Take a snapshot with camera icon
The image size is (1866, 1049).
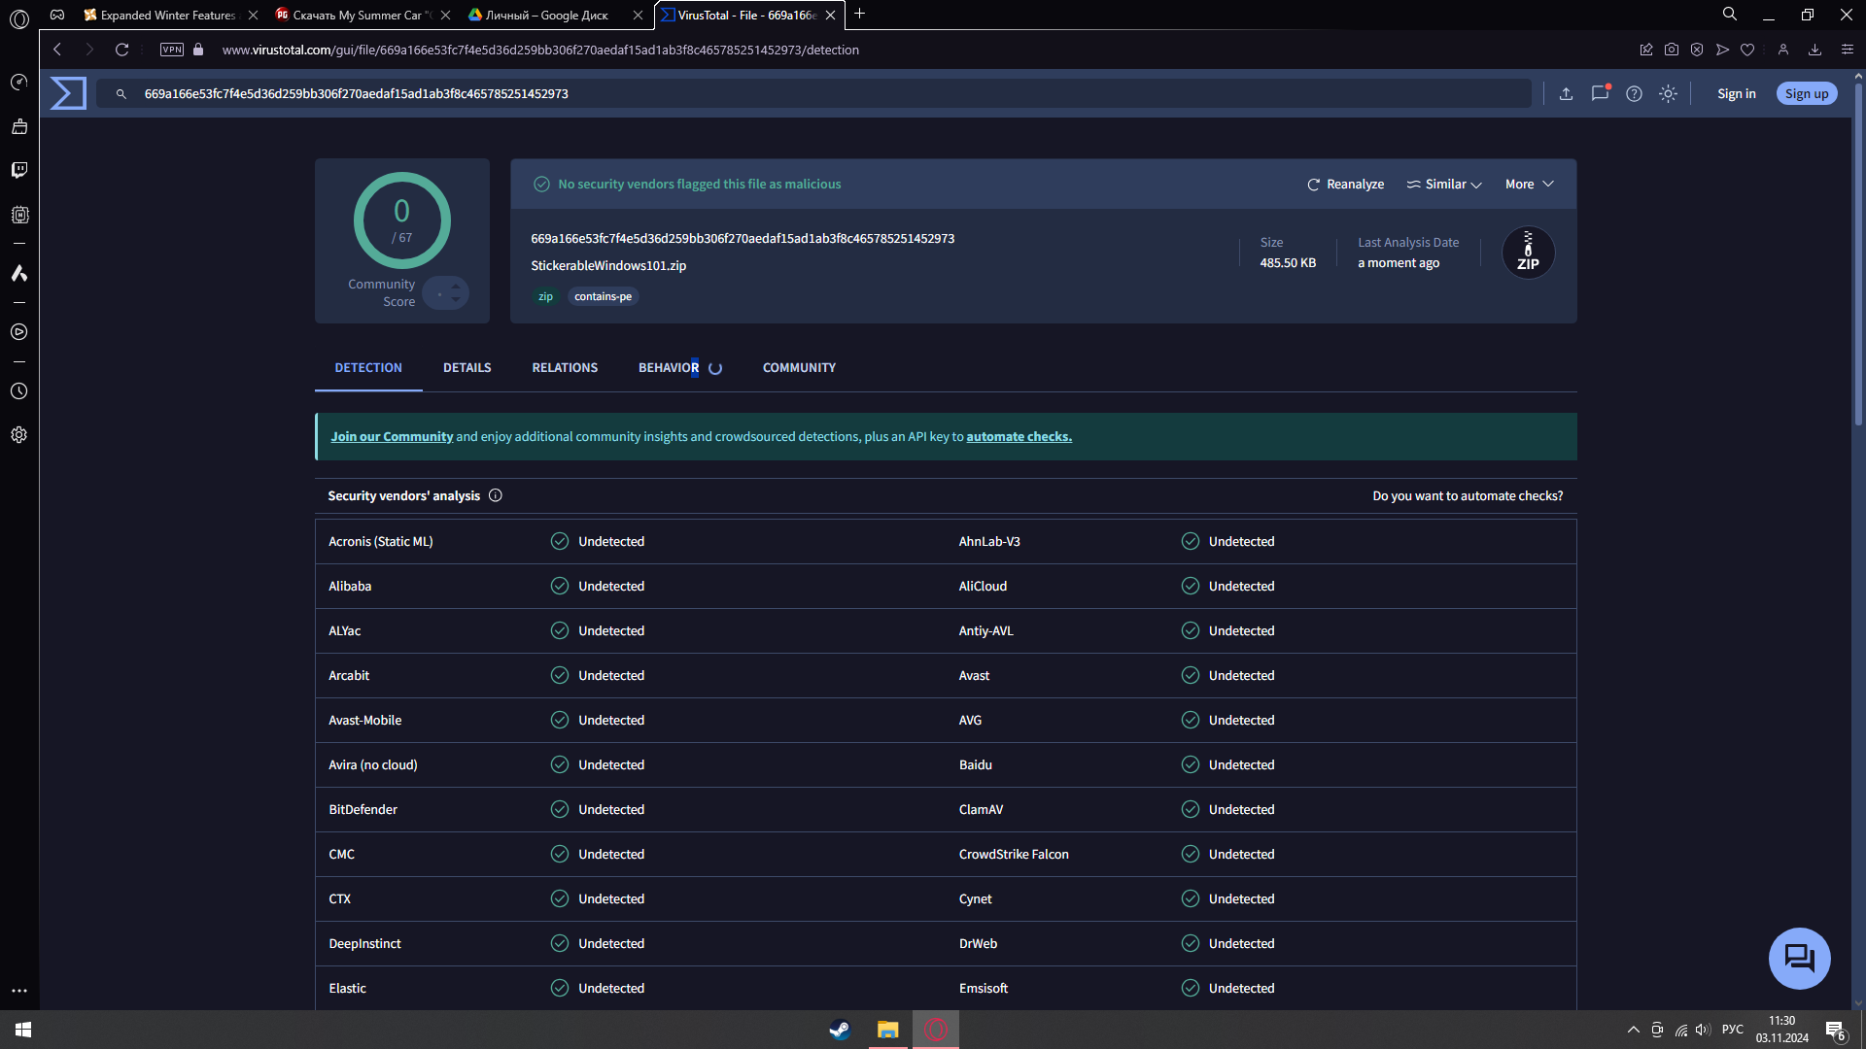[1672, 50]
